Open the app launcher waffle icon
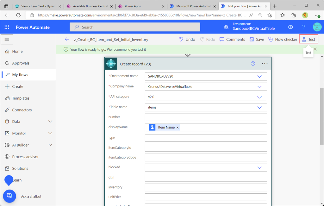Screen dimensions: 324x206 (x=7, y=27)
